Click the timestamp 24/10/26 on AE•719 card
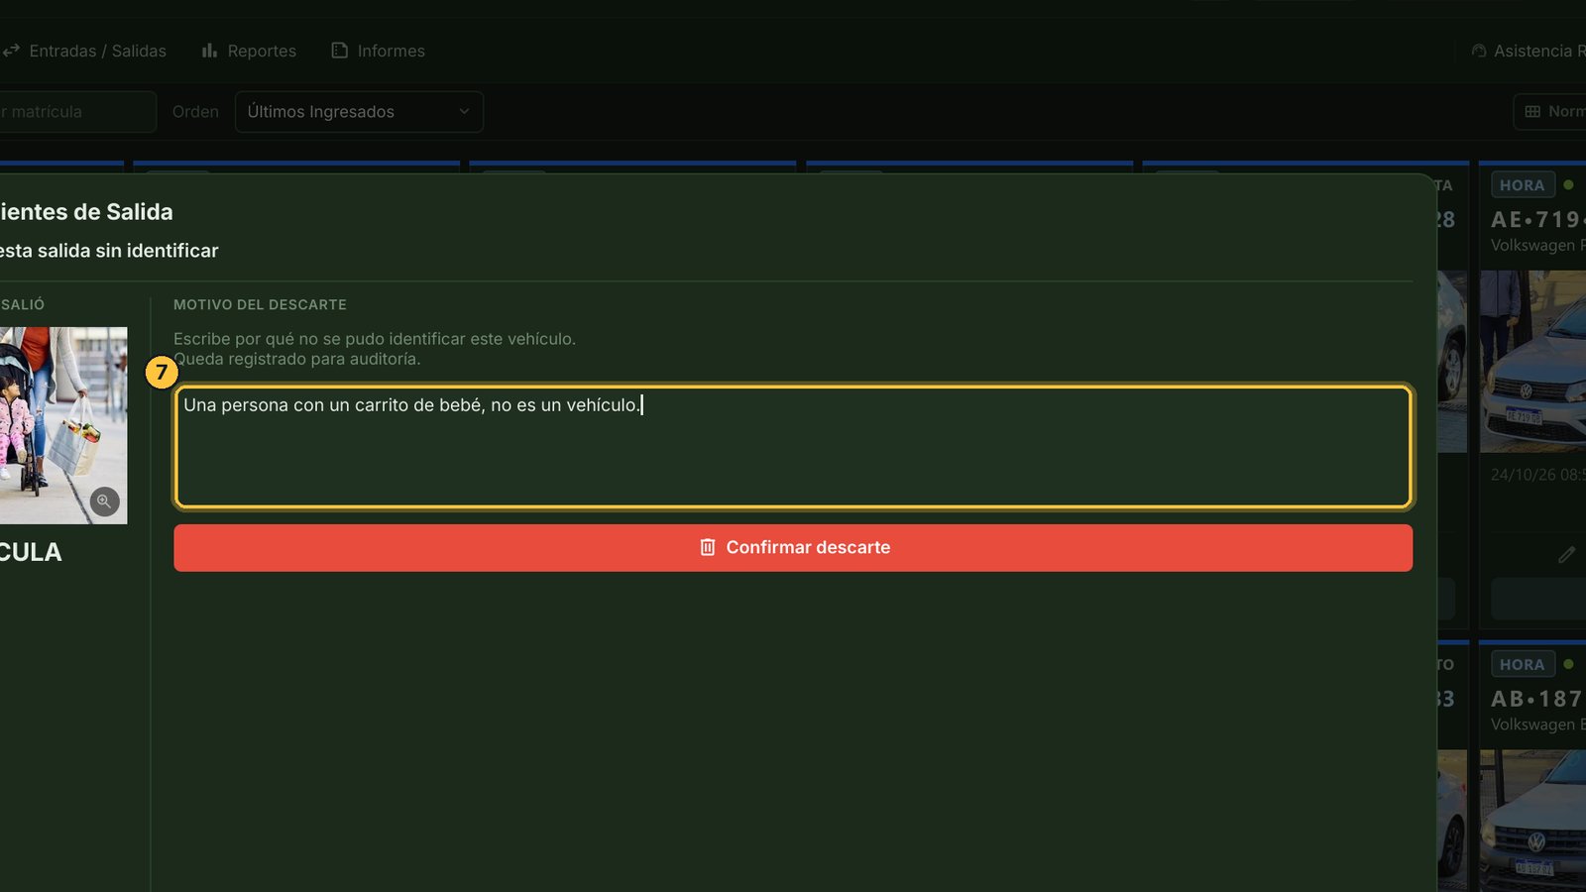This screenshot has width=1586, height=892. click(1537, 475)
